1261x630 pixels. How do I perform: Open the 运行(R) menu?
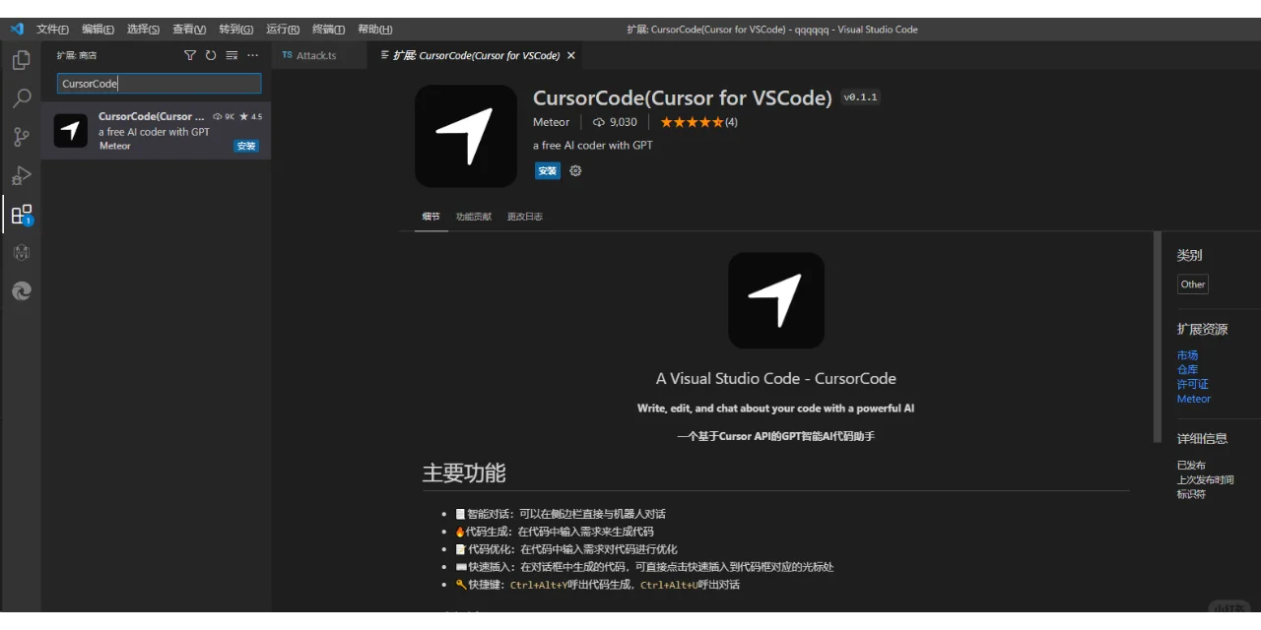[x=283, y=30]
